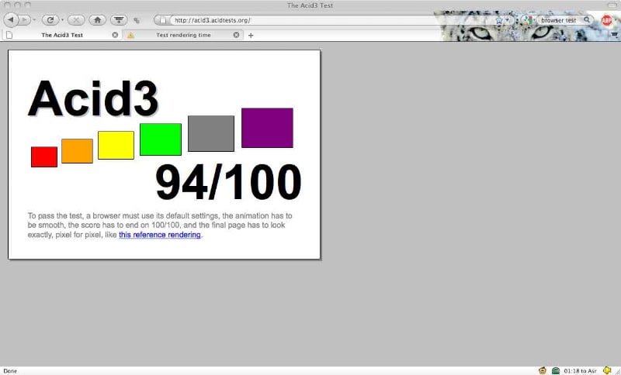The image size is (621, 375).
Task: Open 'this reference rendering' link
Action: pyautogui.click(x=160, y=235)
